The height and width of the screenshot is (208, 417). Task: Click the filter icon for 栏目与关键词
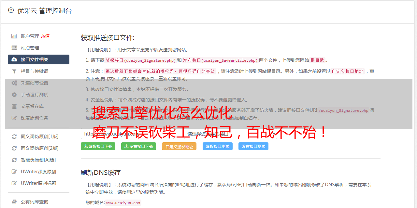pos(14,71)
